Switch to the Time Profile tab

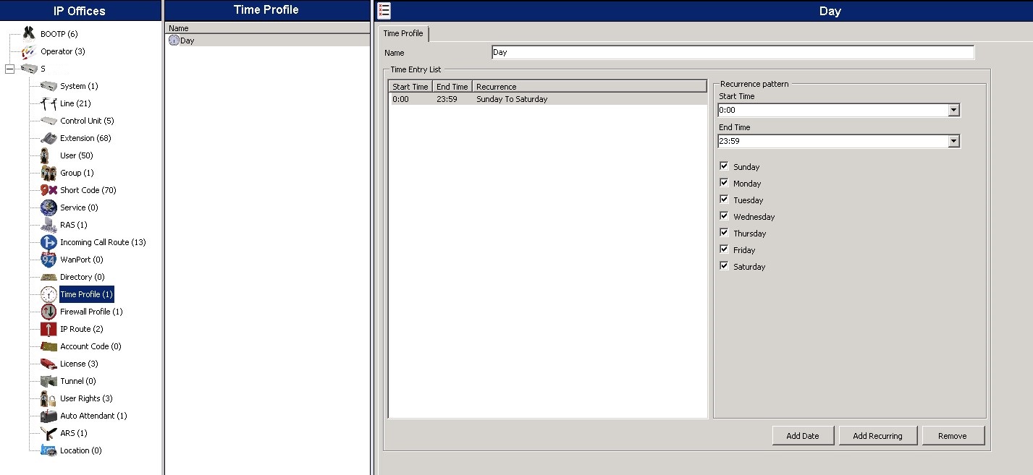coord(403,33)
